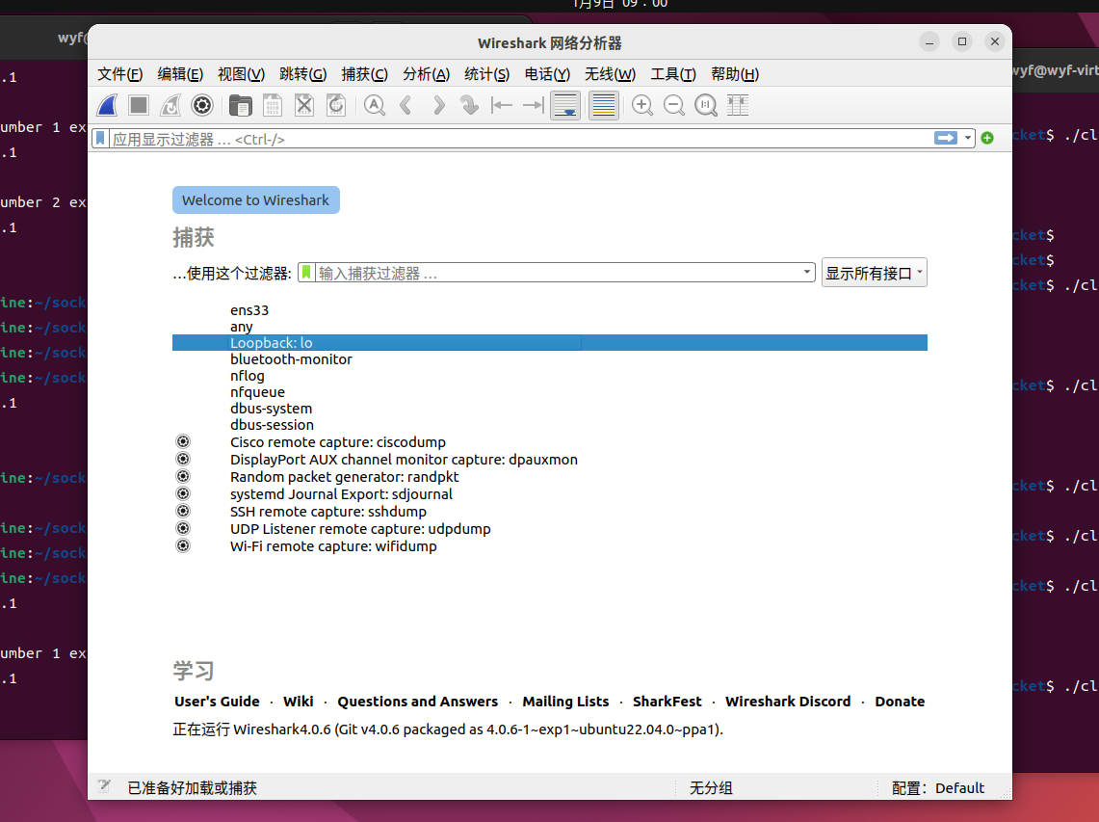The height and width of the screenshot is (822, 1099).
Task: Select the dbus-session interface
Action: pyautogui.click(x=549, y=425)
